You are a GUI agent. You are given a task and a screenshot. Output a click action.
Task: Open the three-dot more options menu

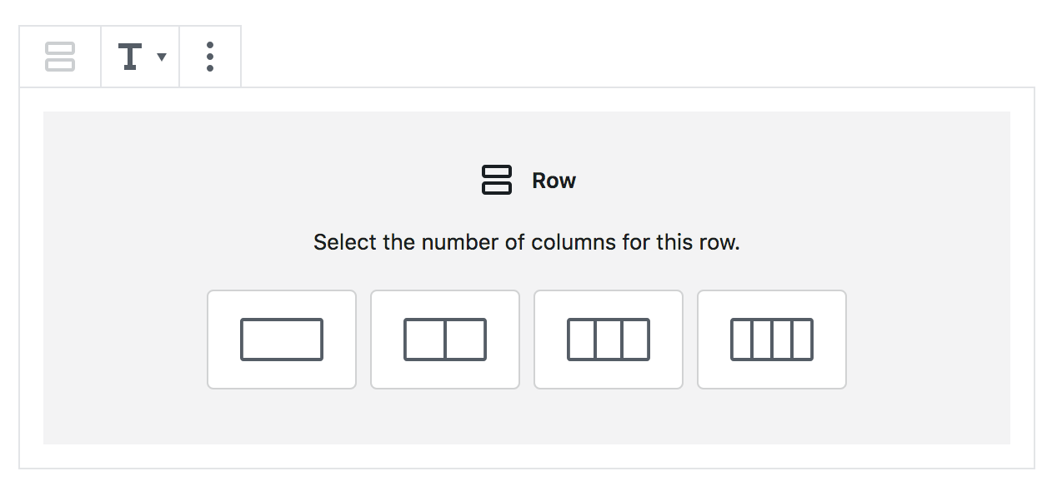tap(210, 57)
